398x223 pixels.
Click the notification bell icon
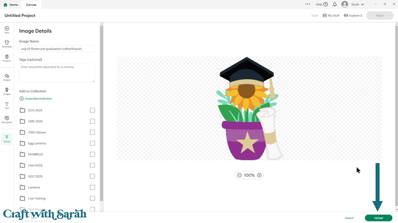(335, 4)
